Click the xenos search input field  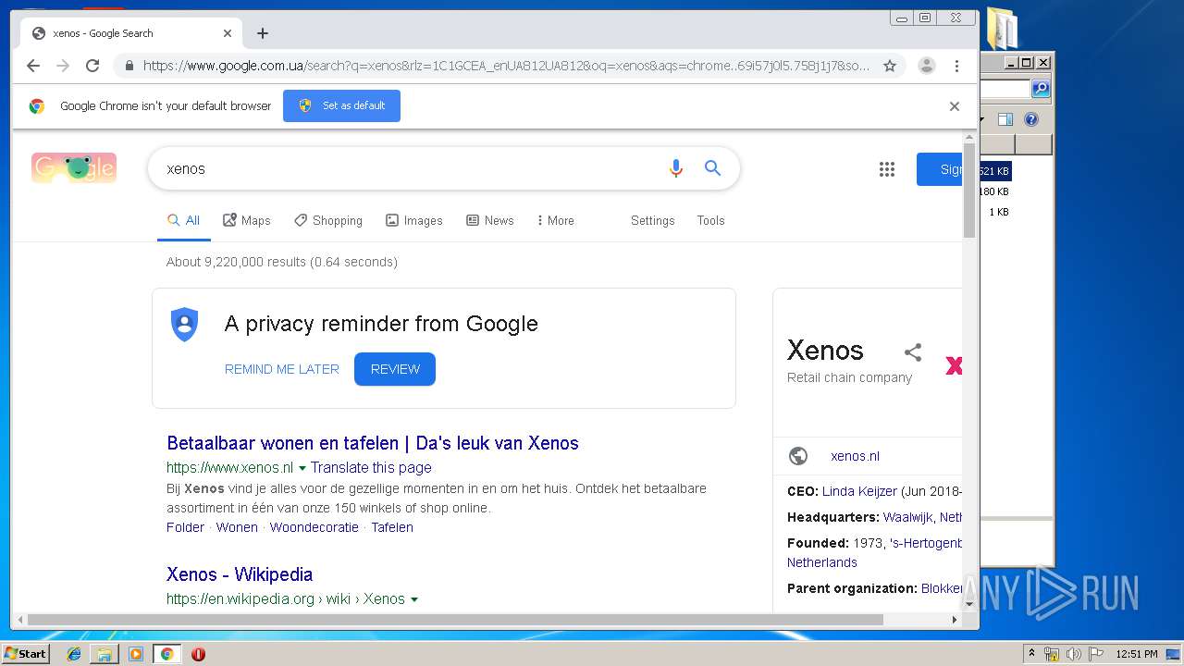[407, 168]
